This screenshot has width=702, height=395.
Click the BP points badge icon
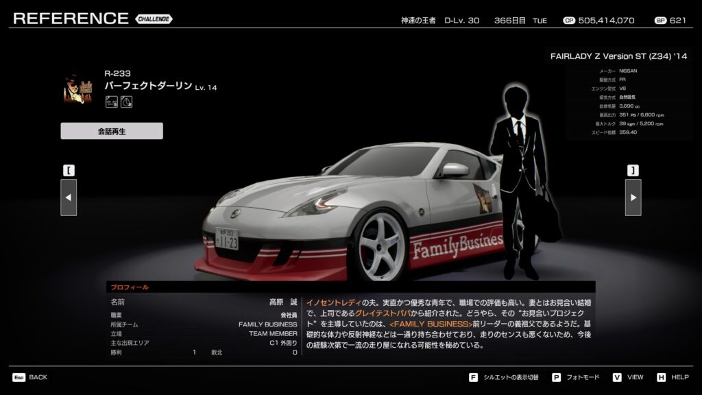coord(660,21)
